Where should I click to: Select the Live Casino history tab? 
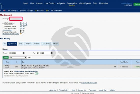coord(46,44)
